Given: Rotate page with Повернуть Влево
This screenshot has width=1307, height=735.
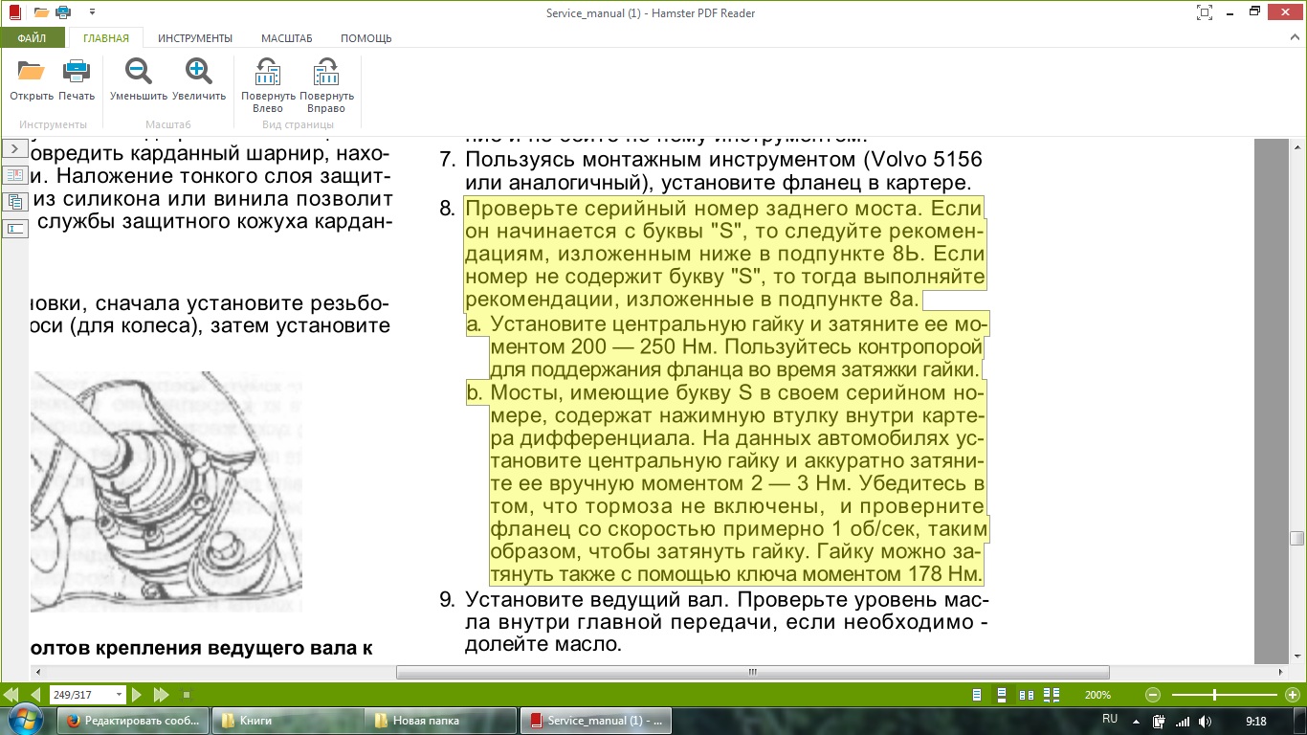Looking at the screenshot, I should coord(268,75).
